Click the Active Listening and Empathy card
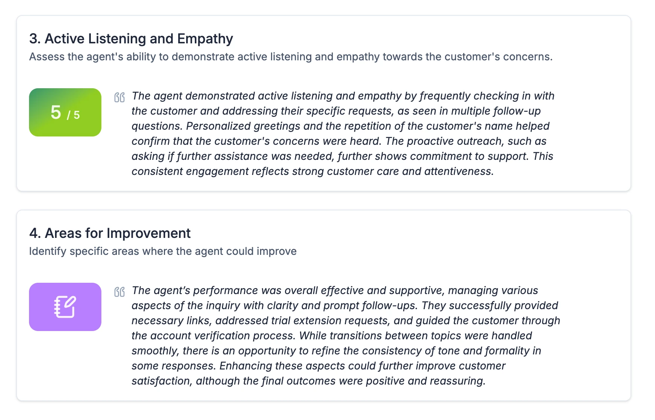 (324, 103)
